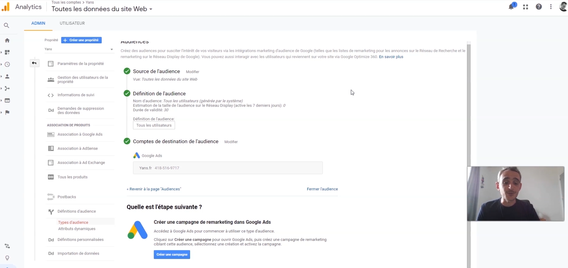Click the Comptes de destination de l'audience heading

pyautogui.click(x=176, y=141)
